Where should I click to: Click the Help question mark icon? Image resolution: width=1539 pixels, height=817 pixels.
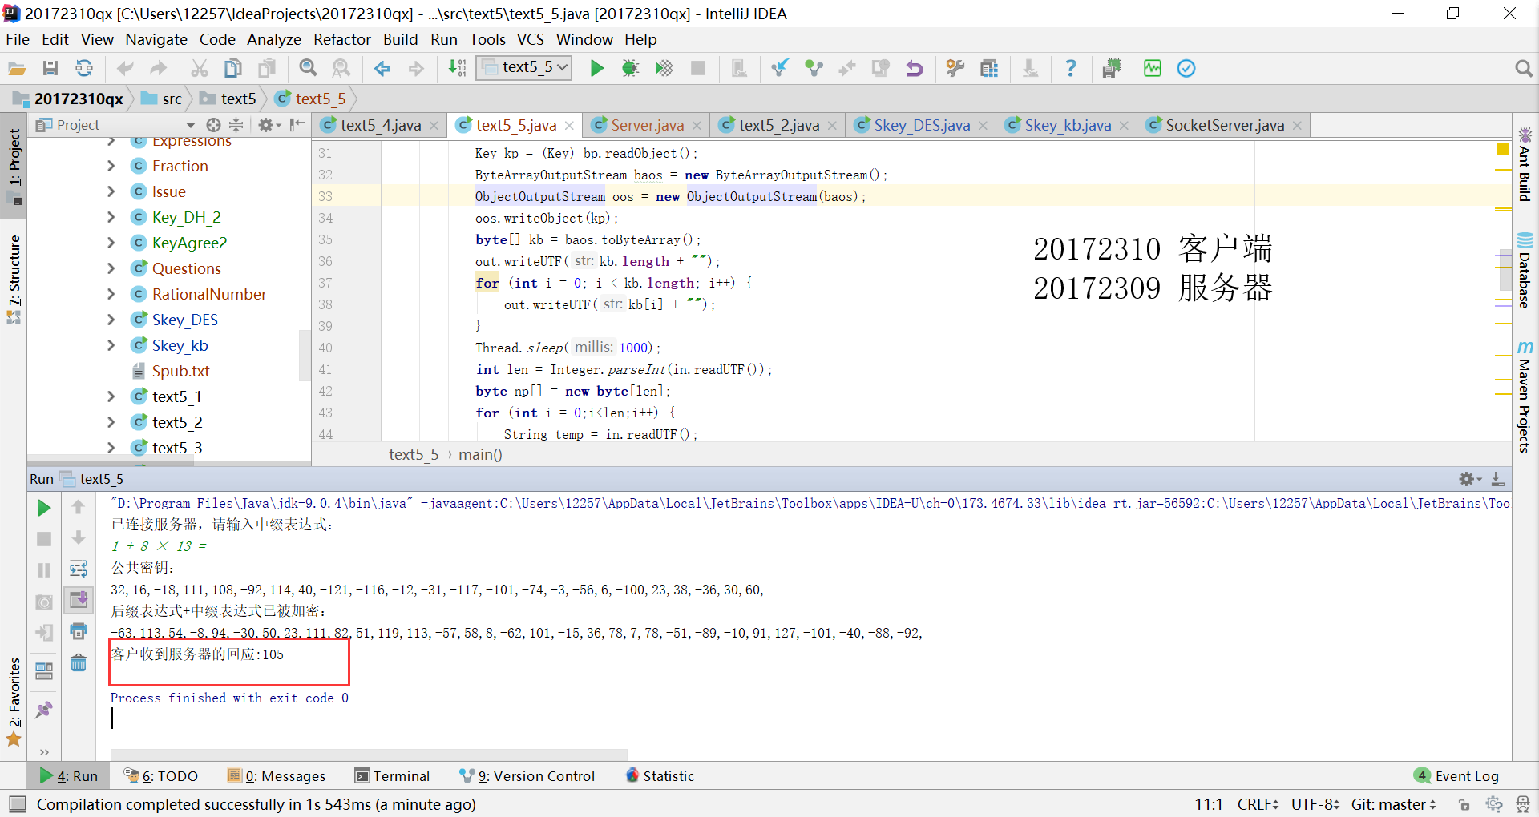click(x=1071, y=69)
